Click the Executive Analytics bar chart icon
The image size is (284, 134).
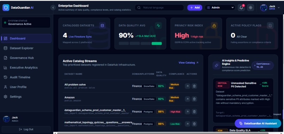5,68
